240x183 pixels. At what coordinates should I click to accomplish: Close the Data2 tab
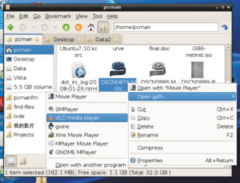116,40
